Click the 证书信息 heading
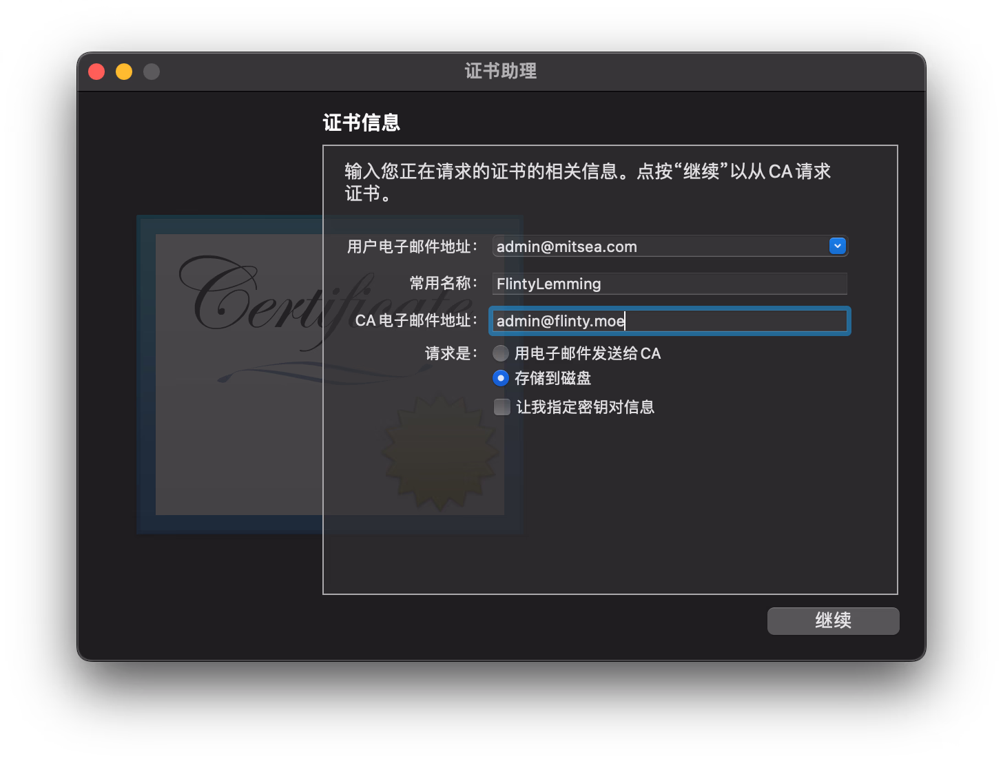Viewport: 1003px width, 763px height. [x=361, y=123]
